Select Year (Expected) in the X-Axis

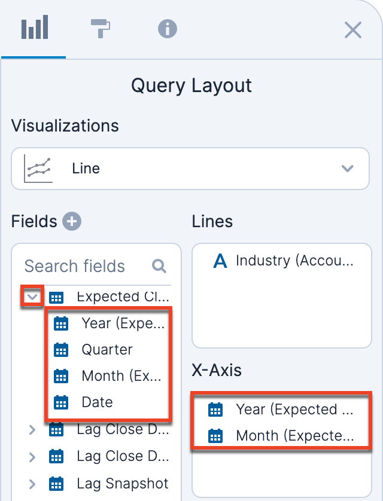[294, 410]
